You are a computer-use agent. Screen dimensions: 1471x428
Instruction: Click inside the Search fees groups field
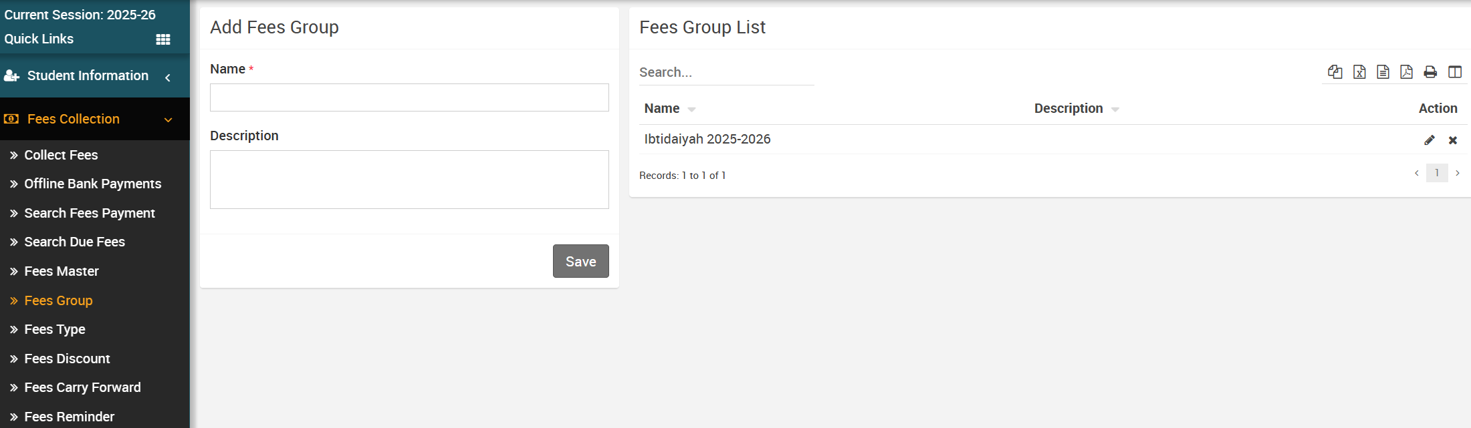[x=725, y=72]
